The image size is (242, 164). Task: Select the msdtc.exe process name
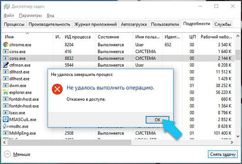(x=19, y=126)
